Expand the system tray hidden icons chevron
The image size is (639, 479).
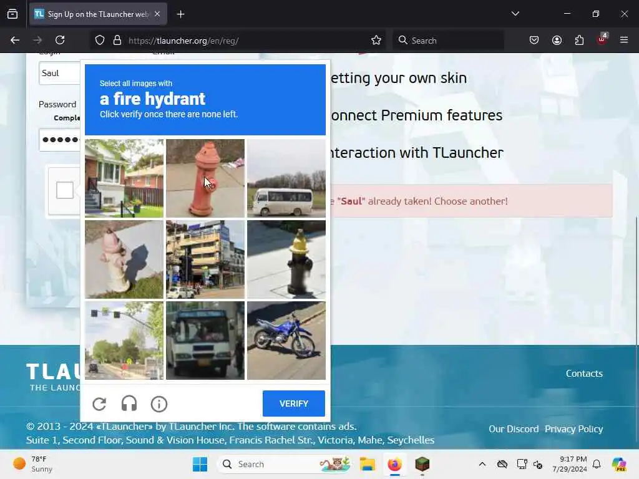click(x=482, y=464)
